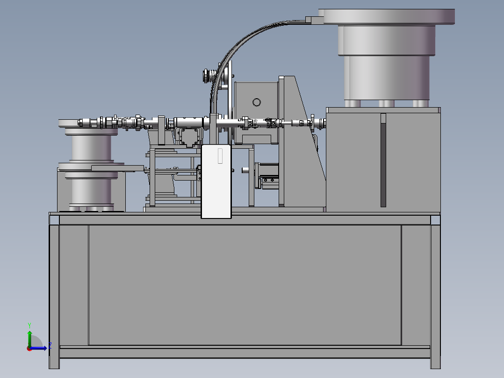Image resolution: width=504 pixels, height=378 pixels.
Task: Click the blue Z axis arrow of triad
Action: [x=39, y=348]
